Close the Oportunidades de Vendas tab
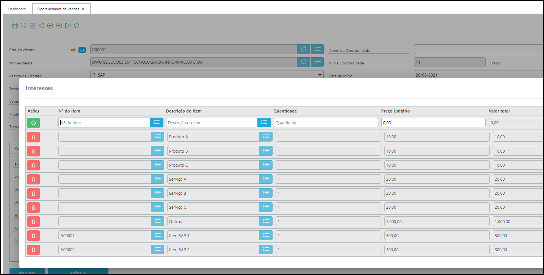 pyautogui.click(x=83, y=9)
